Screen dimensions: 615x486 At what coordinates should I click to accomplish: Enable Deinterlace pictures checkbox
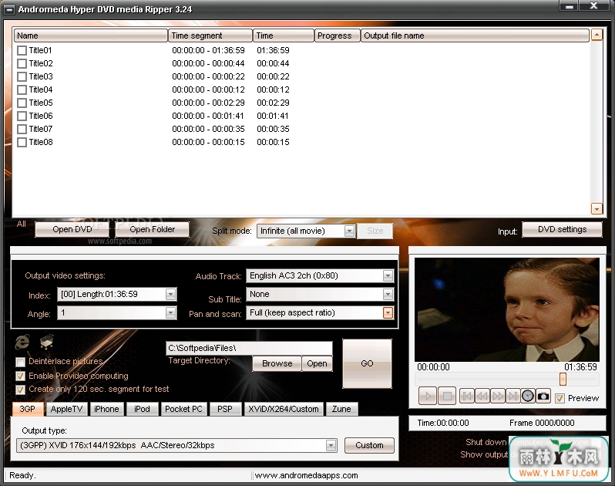tap(20, 362)
